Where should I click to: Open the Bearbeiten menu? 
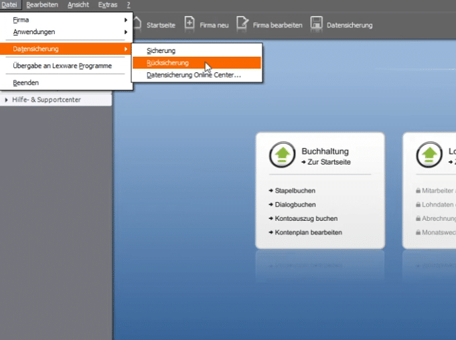click(x=42, y=5)
